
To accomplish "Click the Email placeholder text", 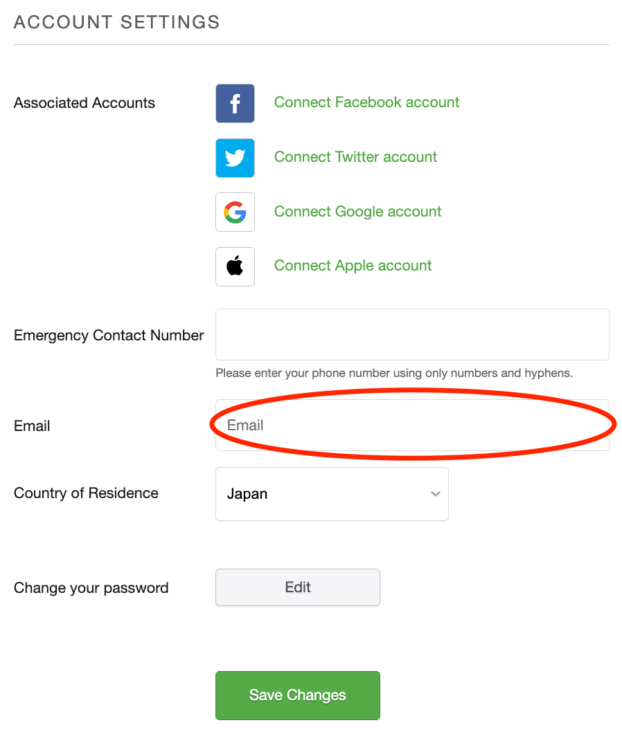I will (x=245, y=425).
